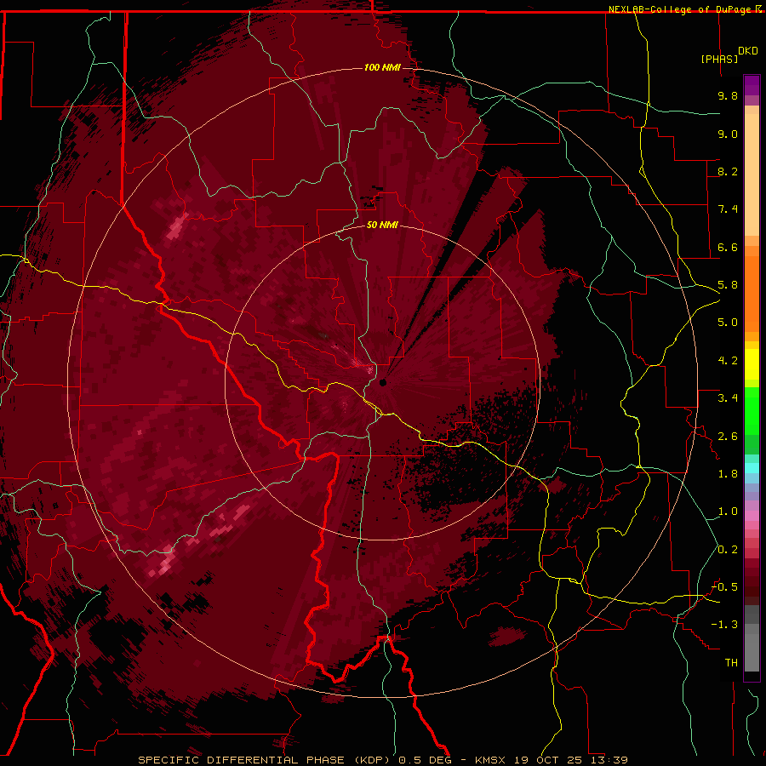Click the bright green color bar segment
The width and height of the screenshot is (766, 766).
pyautogui.click(x=752, y=410)
